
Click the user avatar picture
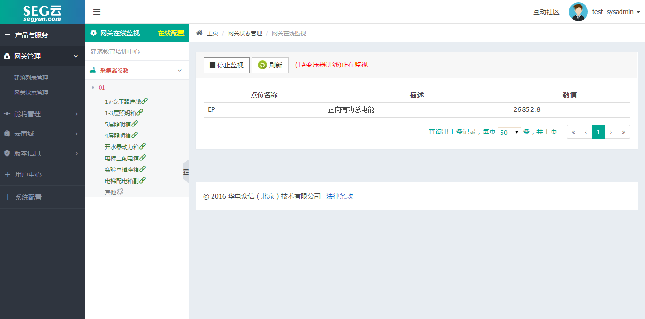click(578, 11)
